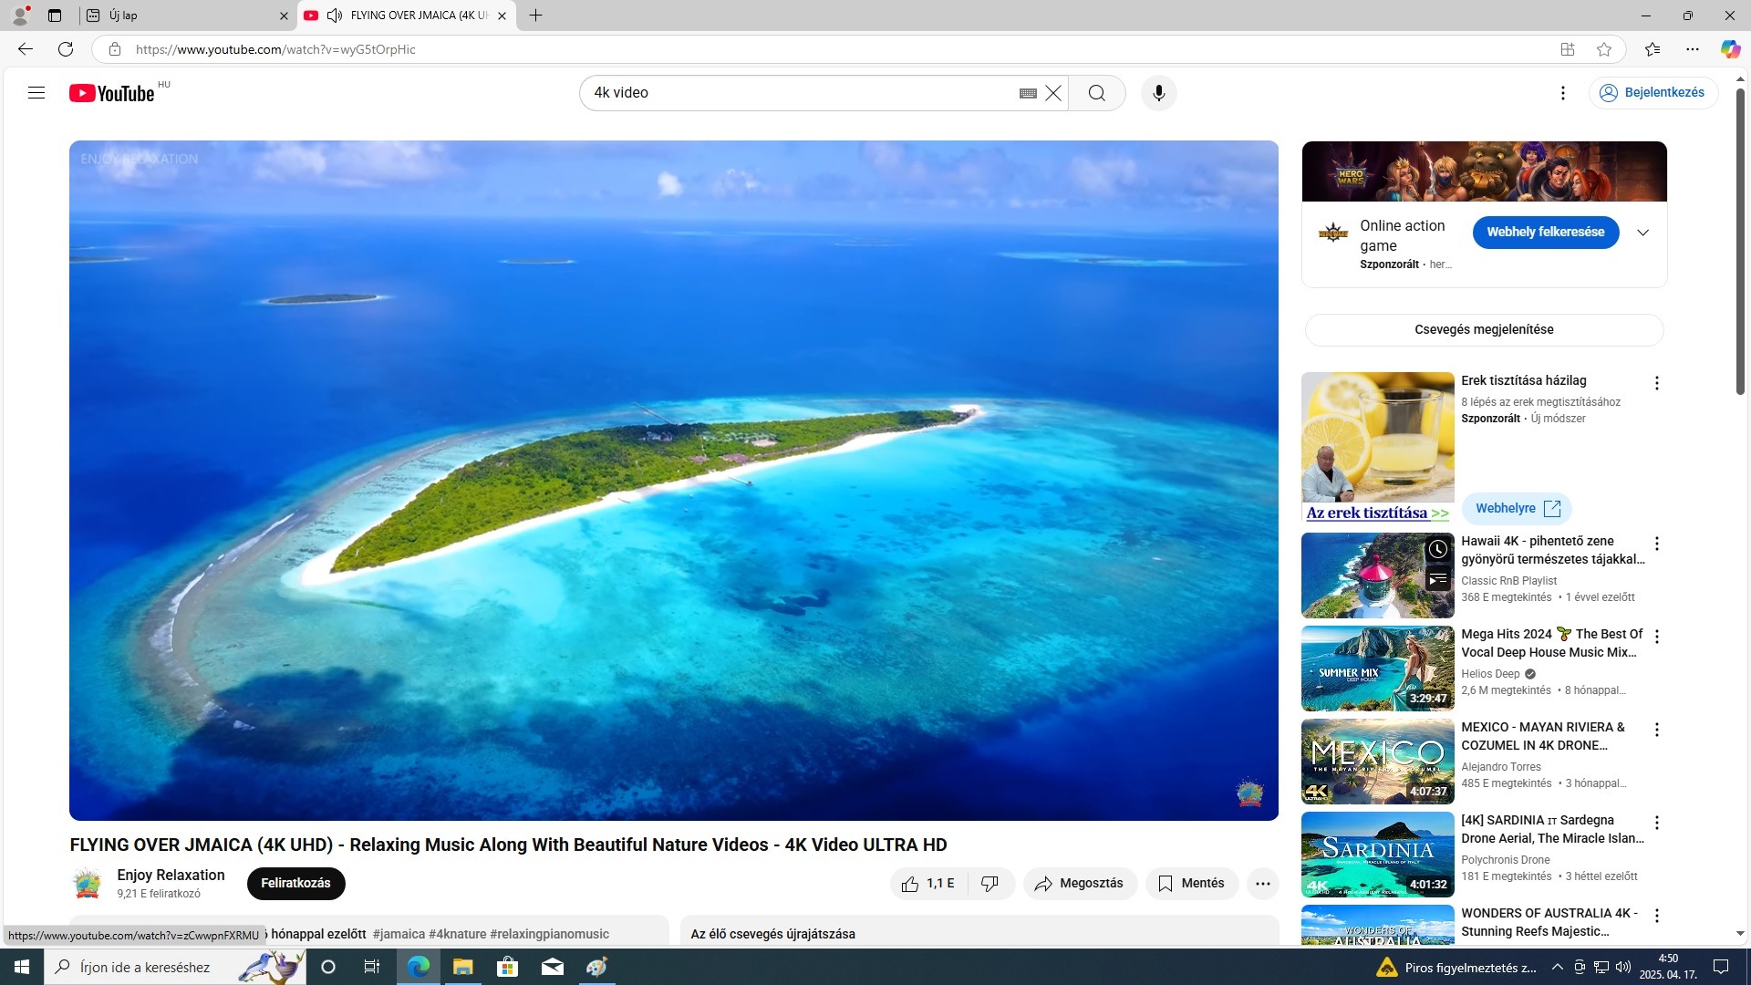Save video using the Mentés button
Viewport: 1751px width, 985px height.
[x=1191, y=883]
